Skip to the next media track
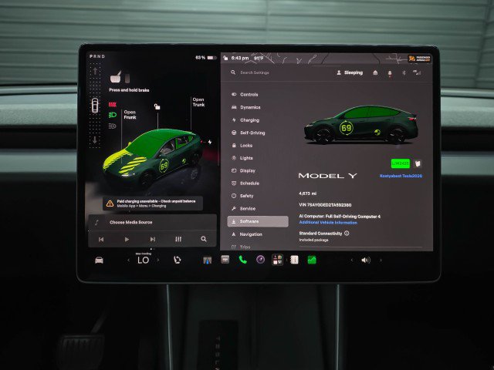 153,240
